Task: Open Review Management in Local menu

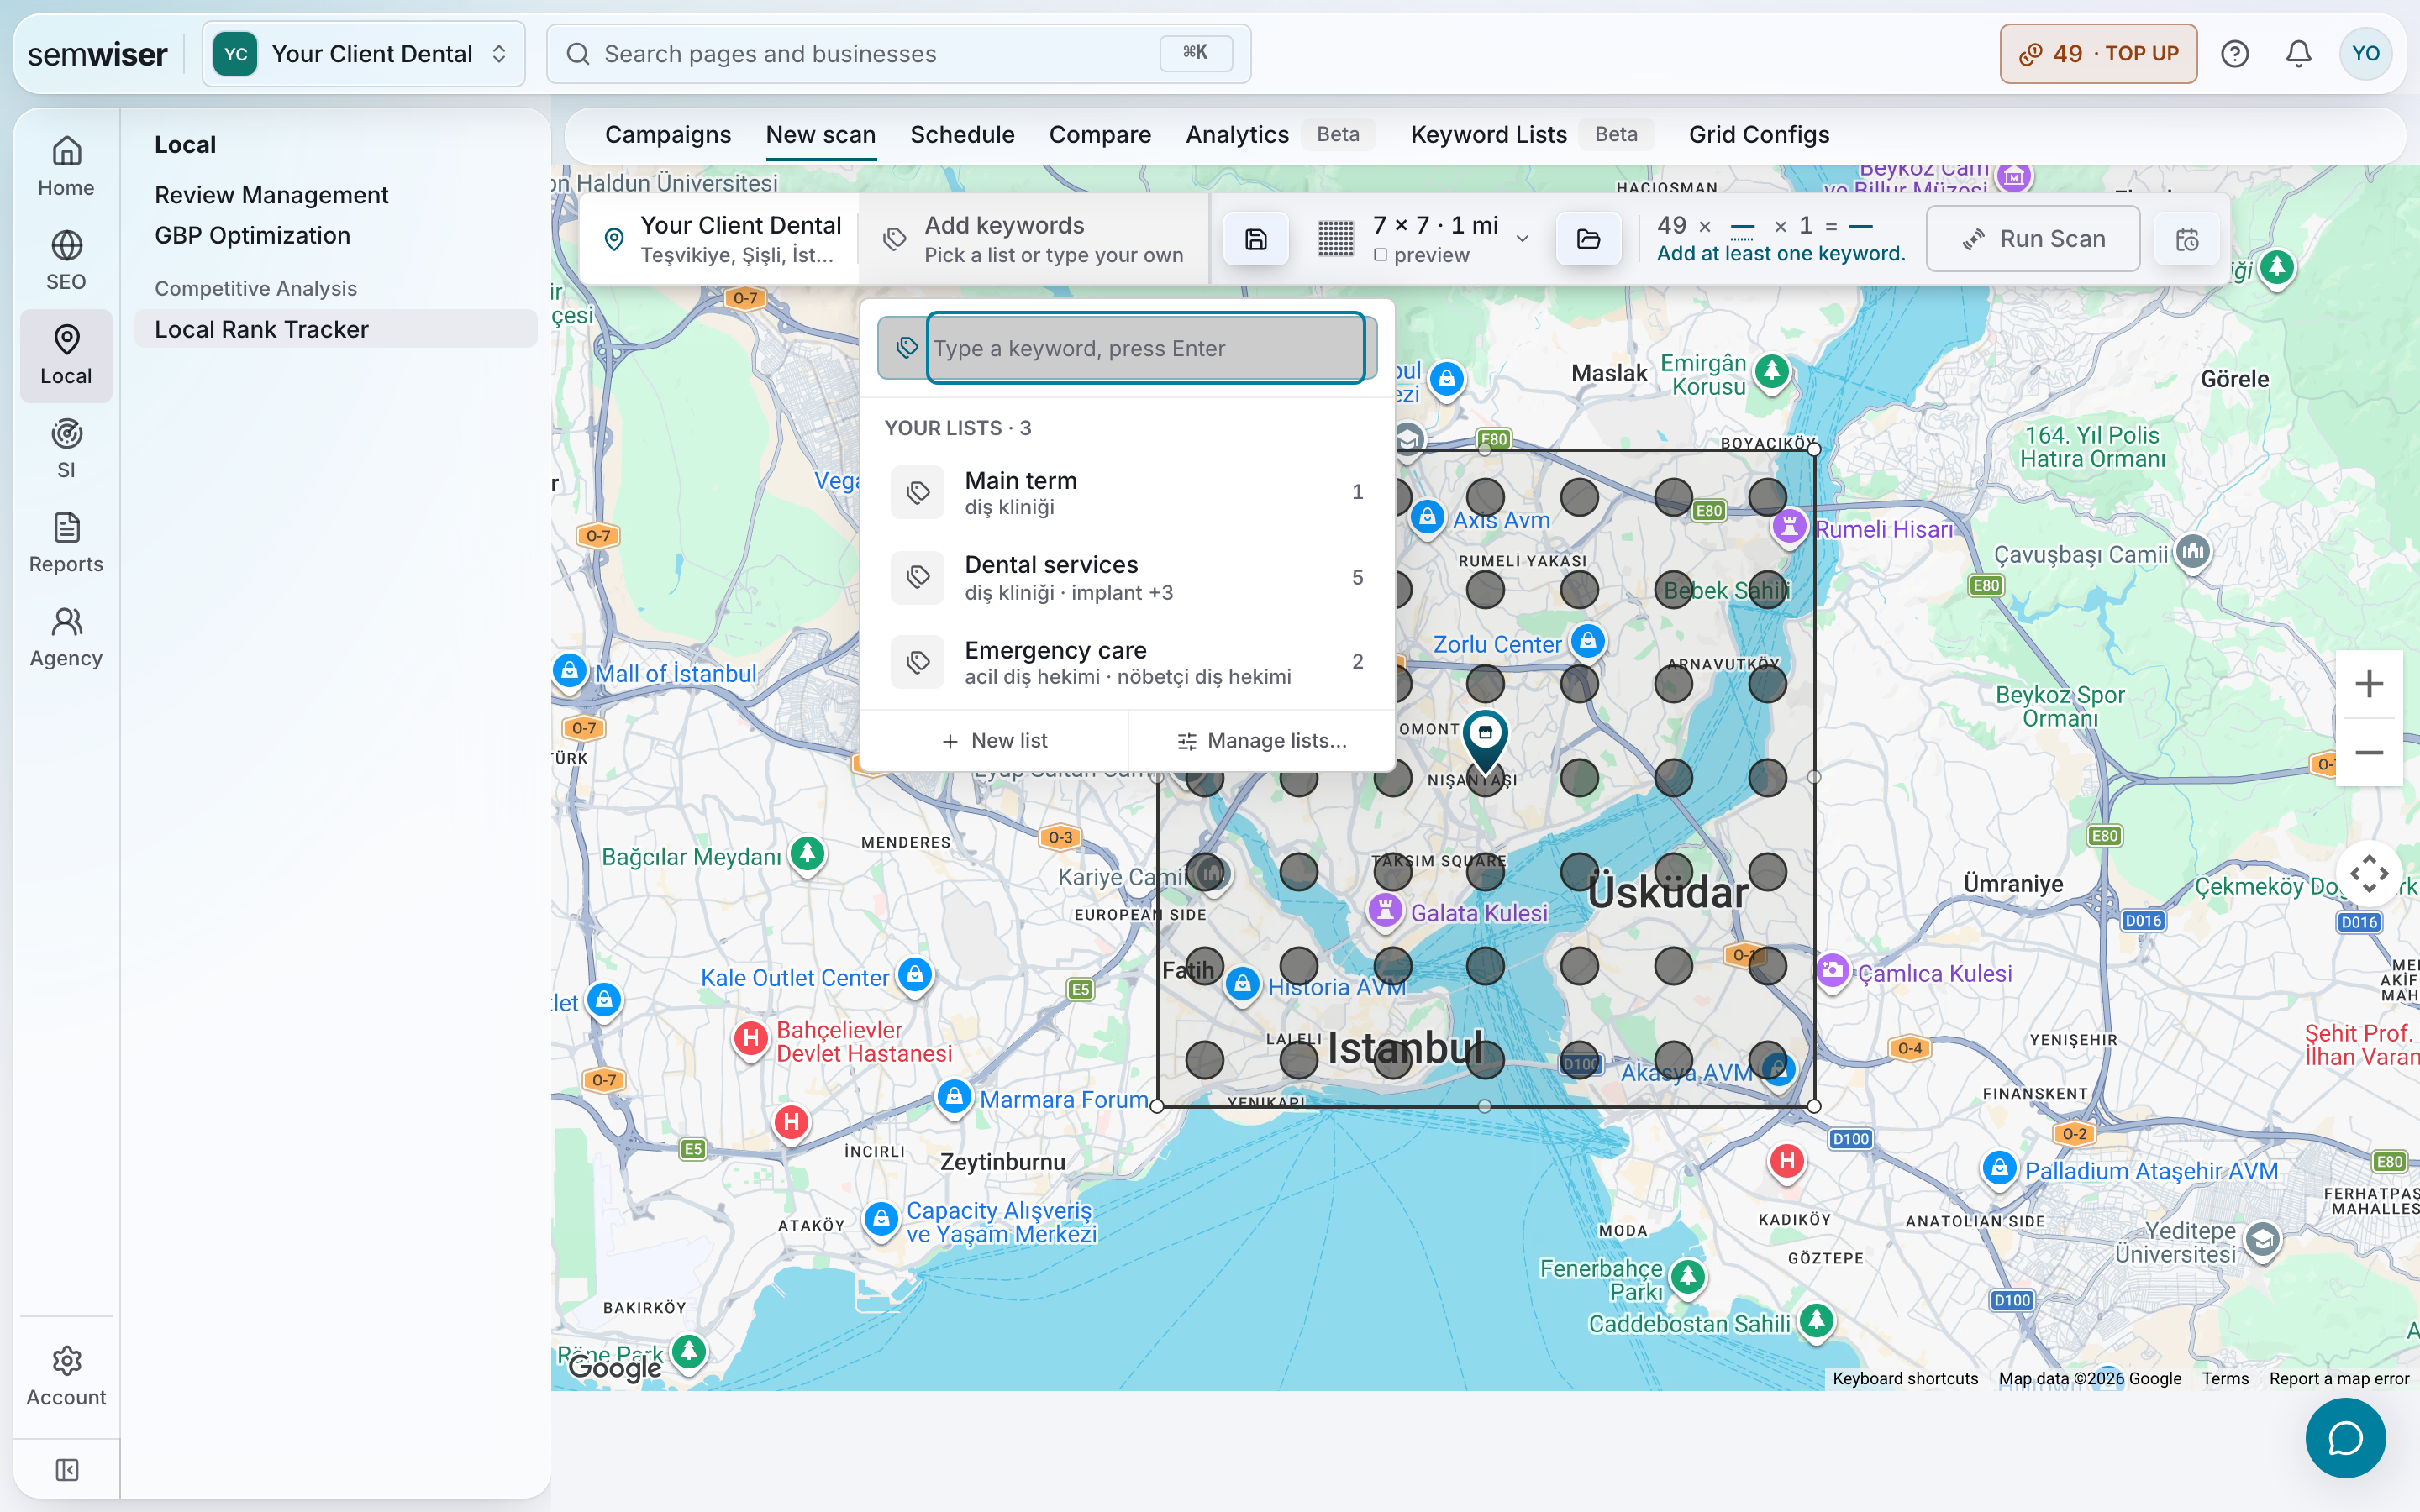Action: click(x=271, y=195)
